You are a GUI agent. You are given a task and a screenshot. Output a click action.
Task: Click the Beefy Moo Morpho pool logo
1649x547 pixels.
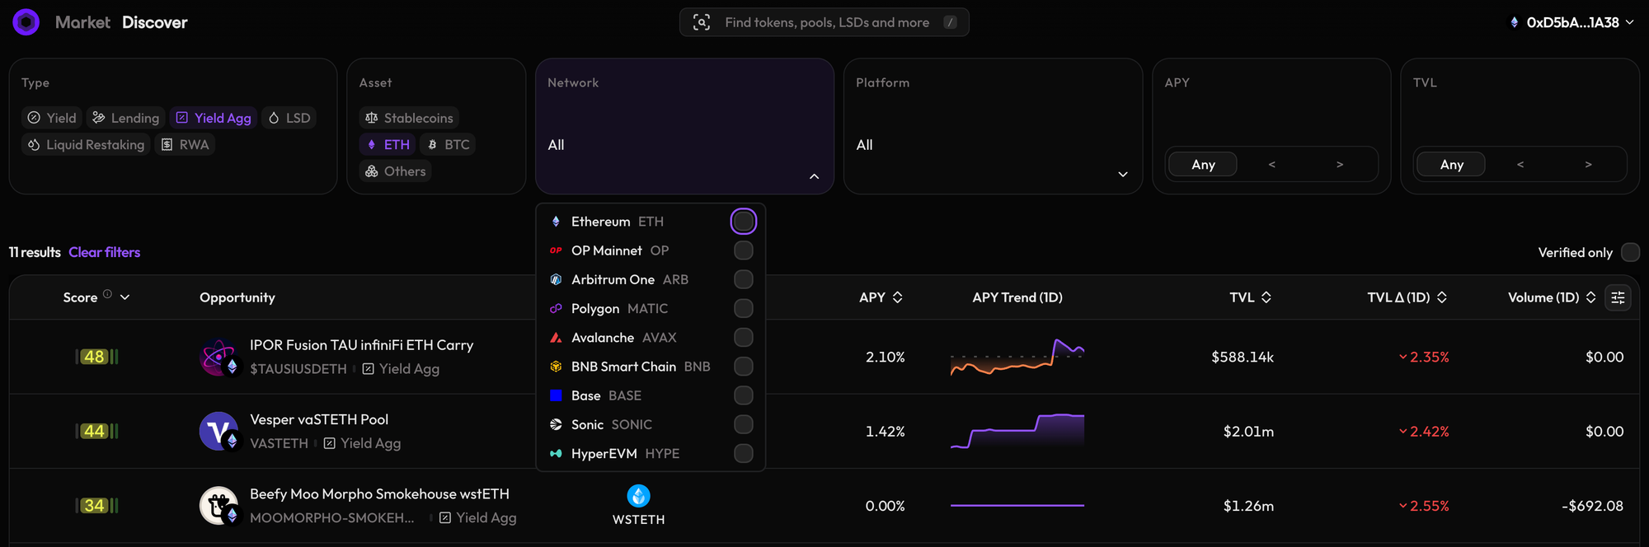pos(218,506)
